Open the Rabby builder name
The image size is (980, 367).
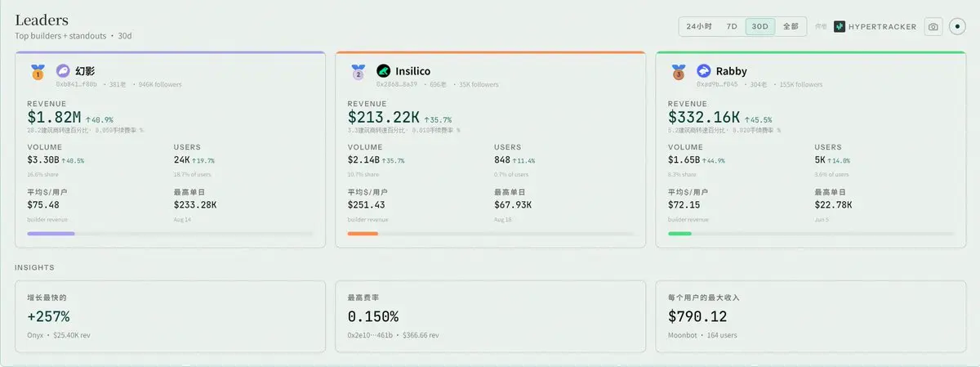coord(731,71)
